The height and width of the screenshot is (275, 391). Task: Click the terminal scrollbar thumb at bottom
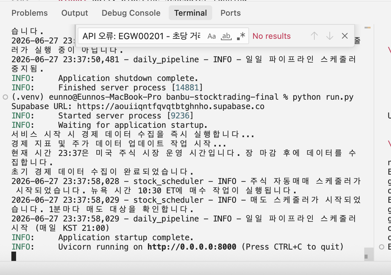(369, 254)
